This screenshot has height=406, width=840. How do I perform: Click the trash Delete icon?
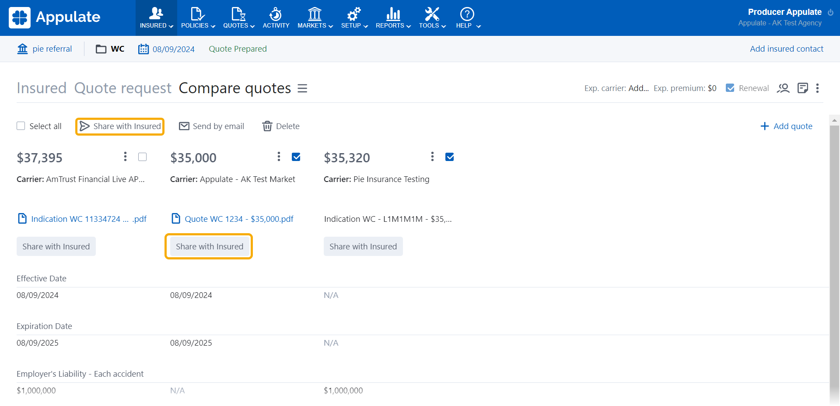pyautogui.click(x=267, y=126)
